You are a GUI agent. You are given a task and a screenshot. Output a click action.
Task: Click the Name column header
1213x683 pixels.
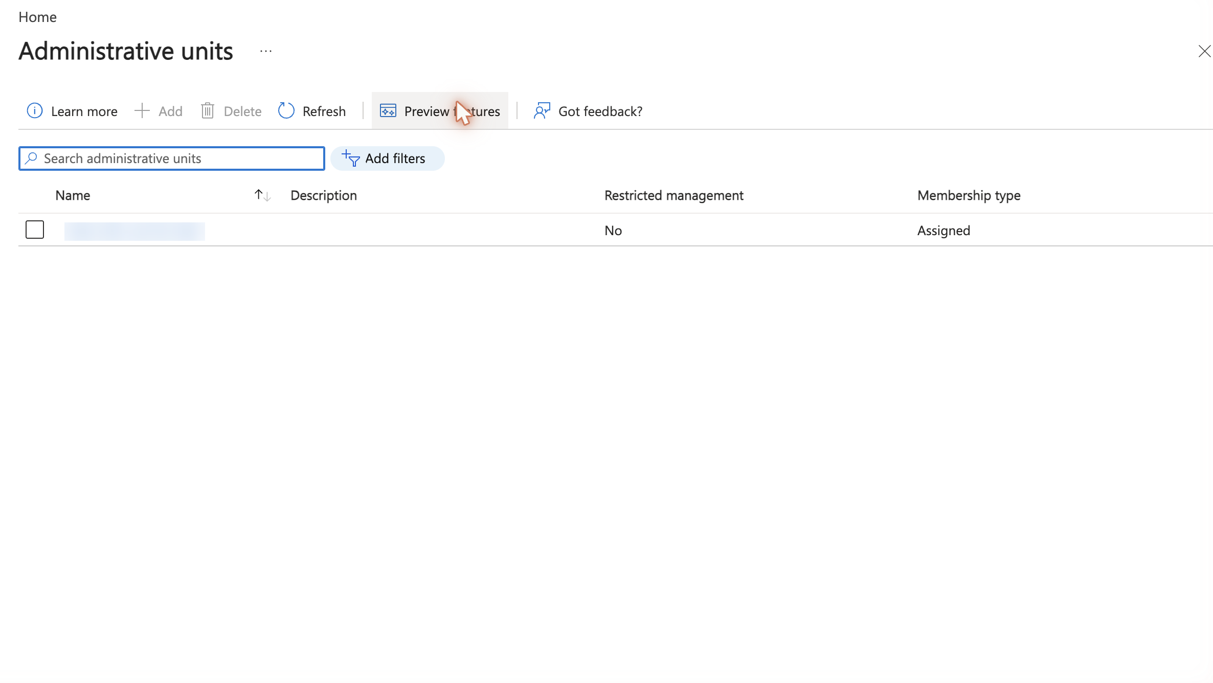coord(73,195)
